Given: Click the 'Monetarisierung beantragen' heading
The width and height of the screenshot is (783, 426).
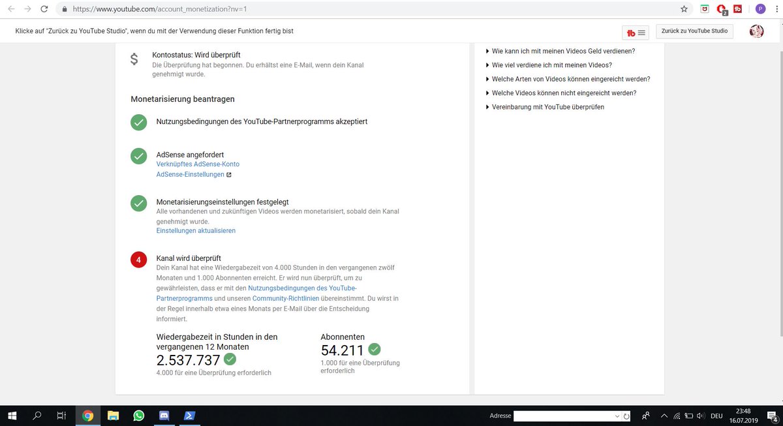Looking at the screenshot, I should 183,99.
